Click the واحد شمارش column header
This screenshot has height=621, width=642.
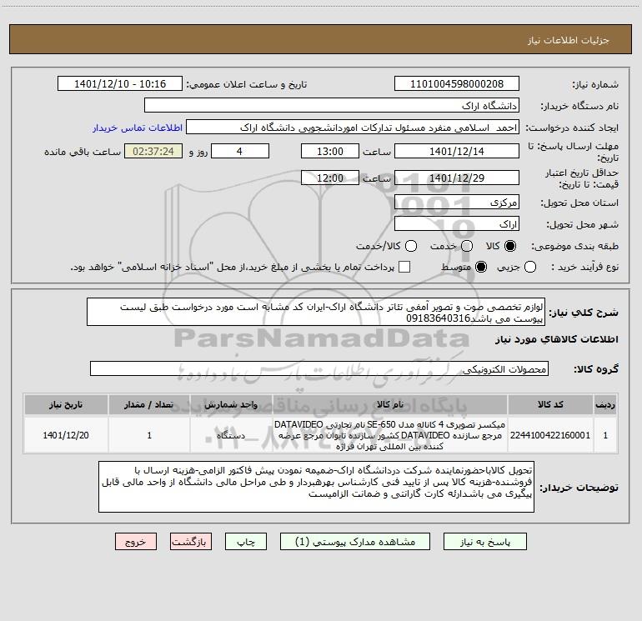click(231, 404)
